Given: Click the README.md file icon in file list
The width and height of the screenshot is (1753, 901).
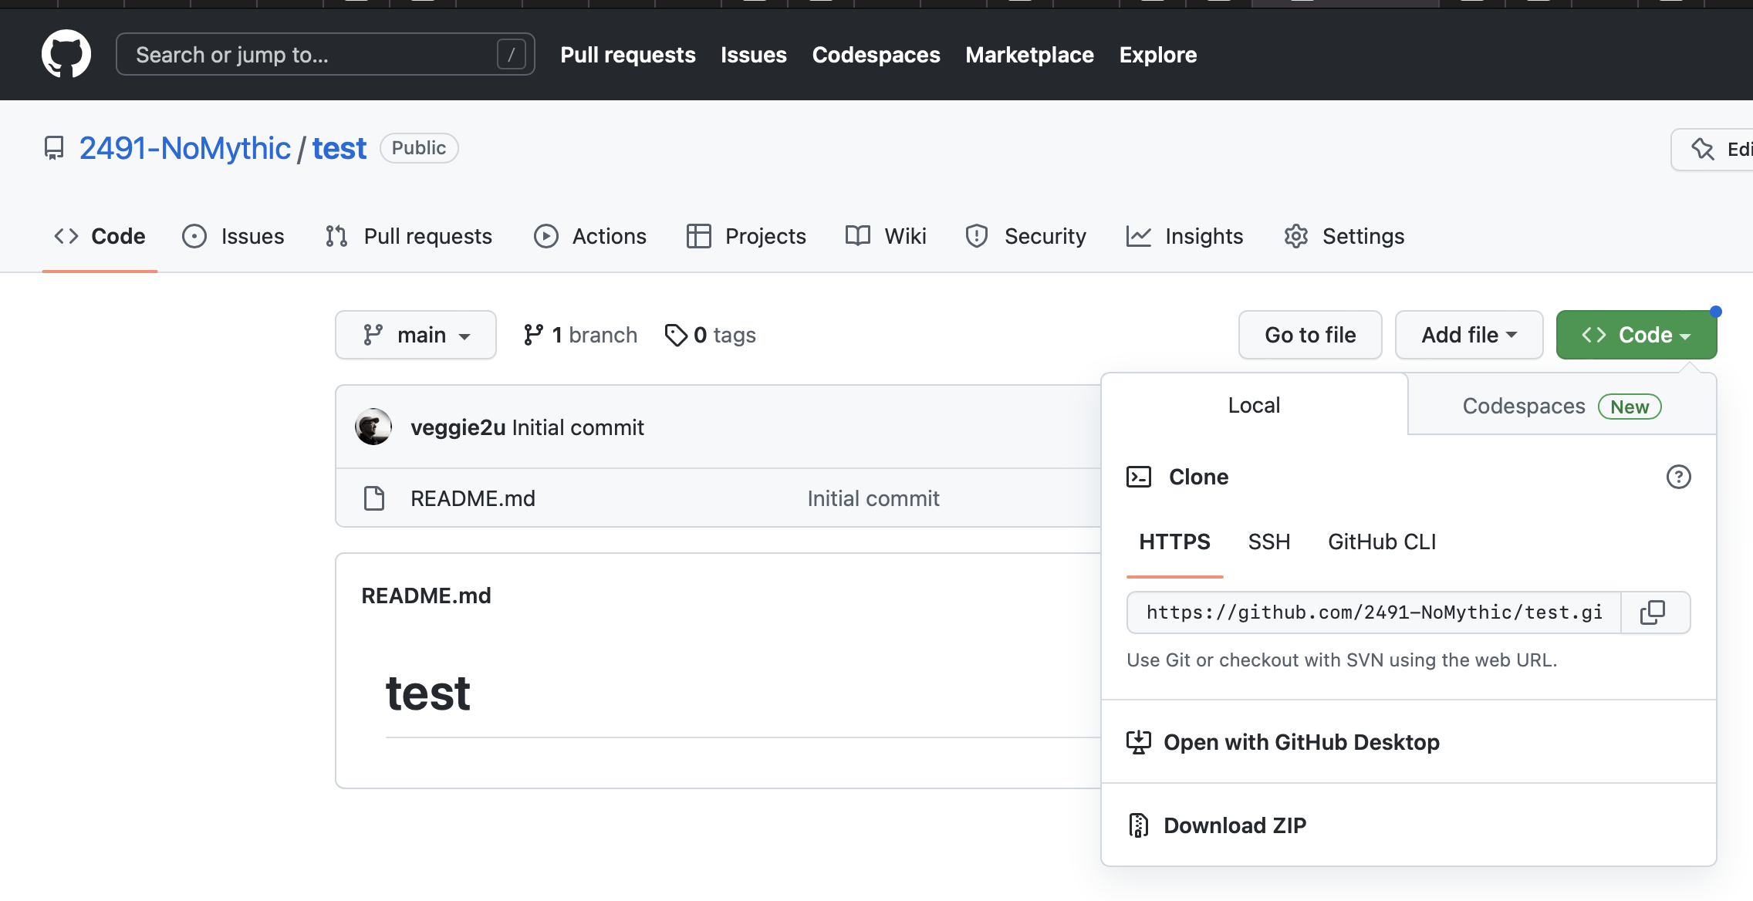Looking at the screenshot, I should pos(374,498).
